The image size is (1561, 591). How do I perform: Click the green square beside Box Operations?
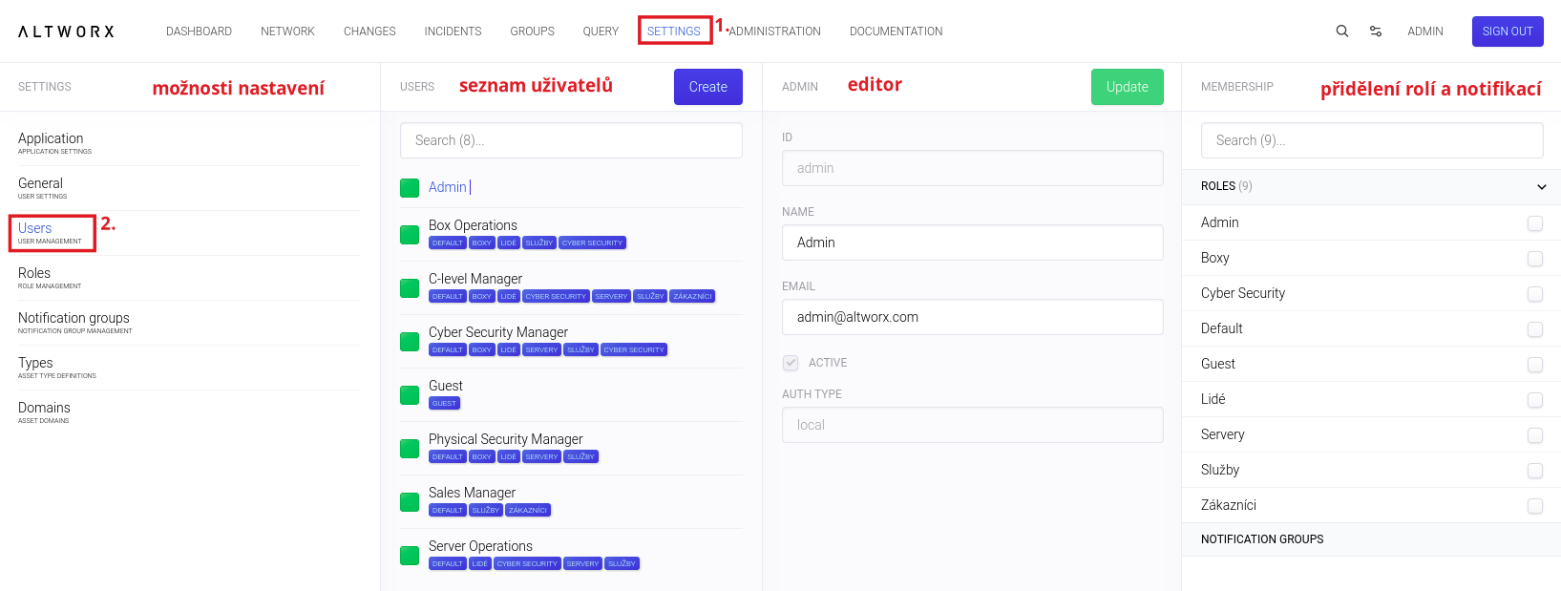tap(410, 234)
